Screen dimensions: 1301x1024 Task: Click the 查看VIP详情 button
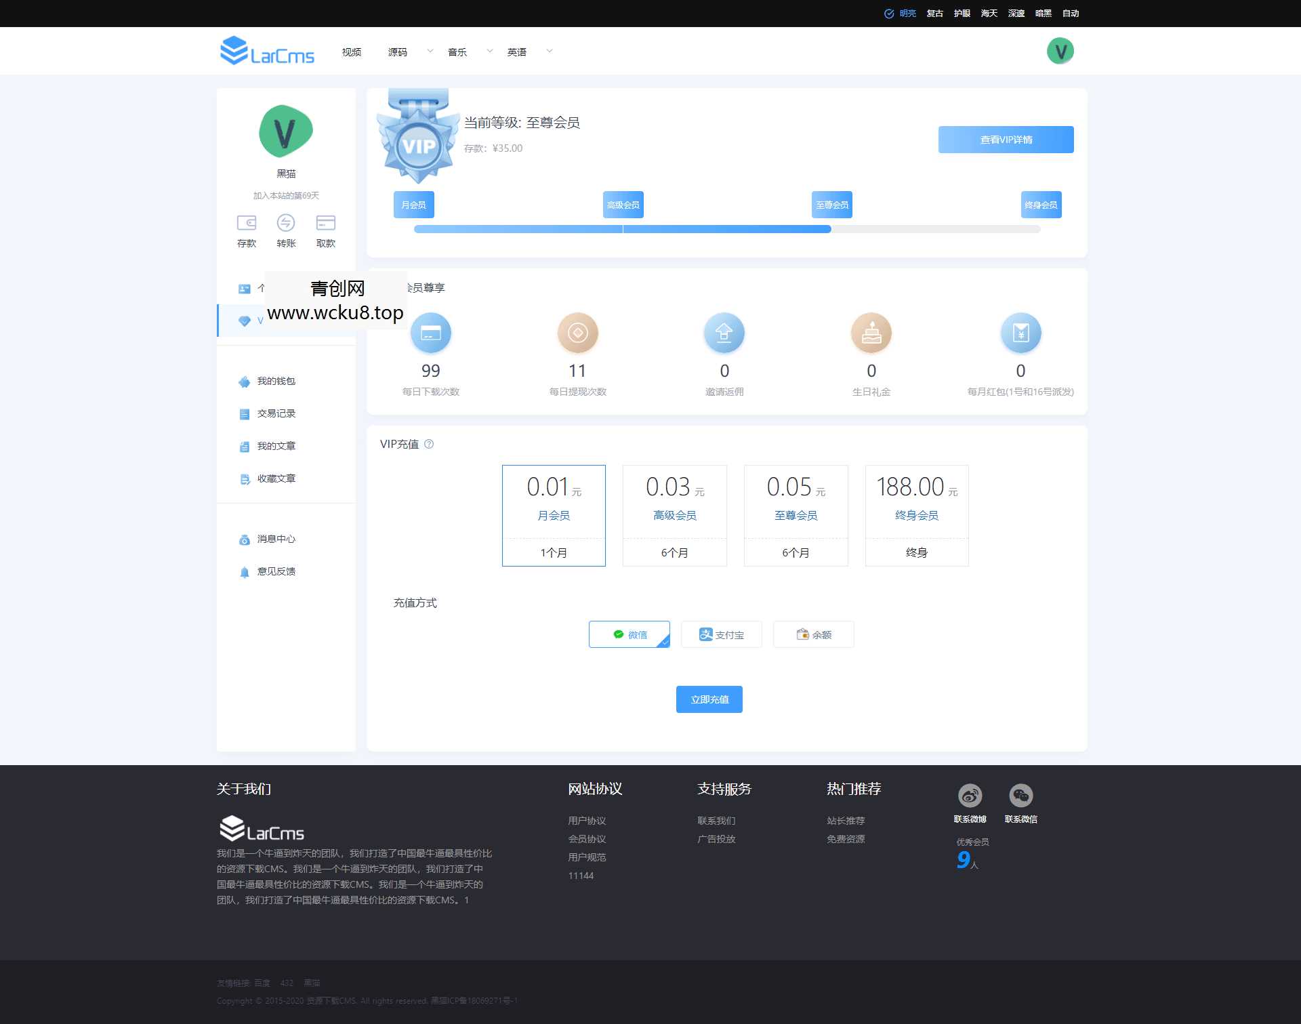[x=1006, y=140]
